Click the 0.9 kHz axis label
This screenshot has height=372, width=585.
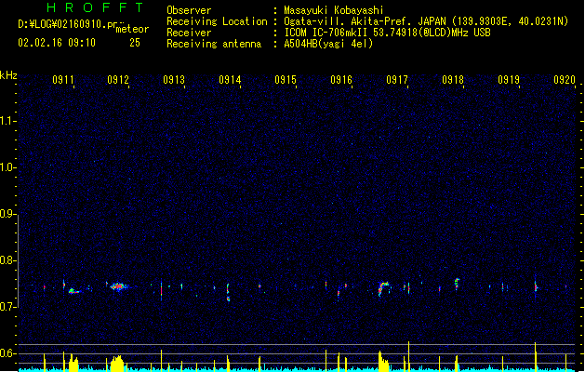(x=8, y=214)
